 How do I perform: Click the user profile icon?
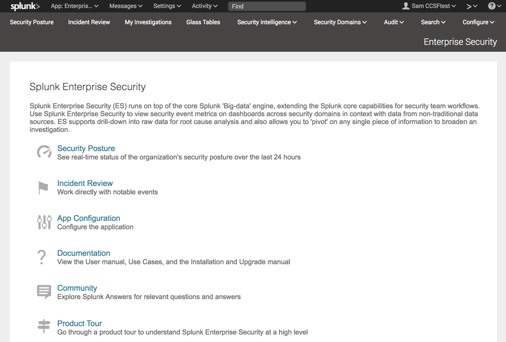click(x=406, y=6)
